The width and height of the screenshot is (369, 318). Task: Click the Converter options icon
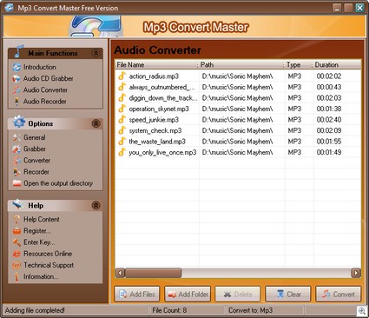click(x=16, y=161)
